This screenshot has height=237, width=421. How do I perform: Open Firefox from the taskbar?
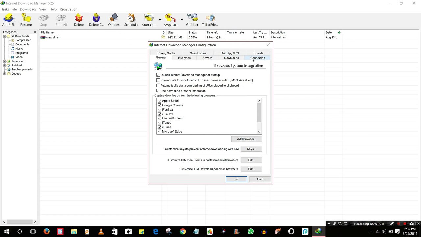pyautogui.click(x=46, y=232)
